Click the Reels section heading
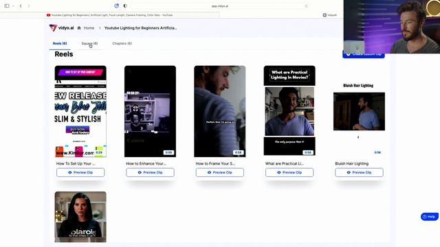Viewport: 440px width, 247px height. pos(64,54)
